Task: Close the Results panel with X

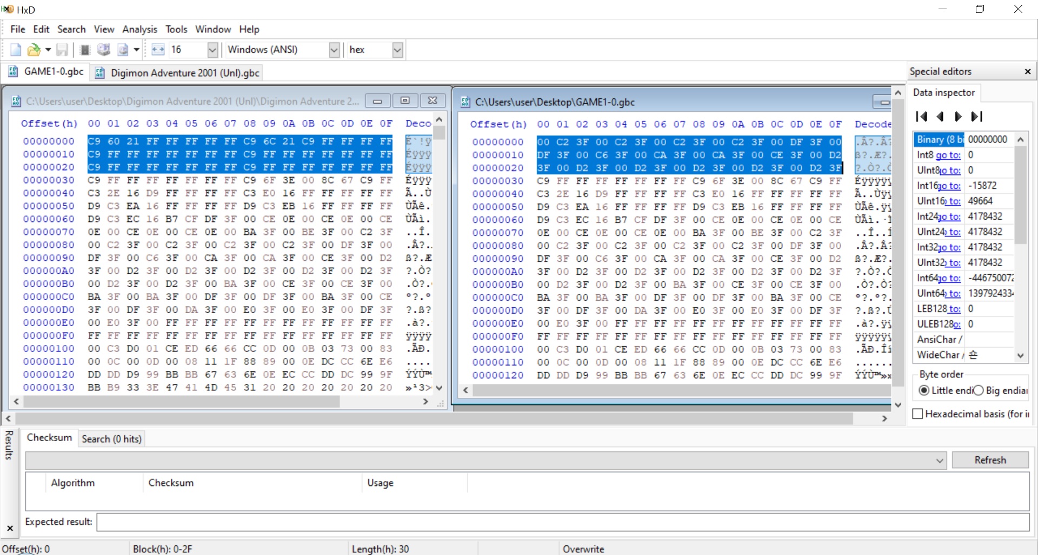Action: (x=10, y=528)
